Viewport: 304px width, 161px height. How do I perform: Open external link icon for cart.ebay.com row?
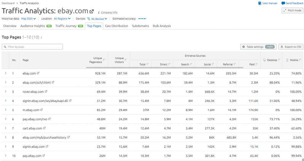(x=44, y=128)
